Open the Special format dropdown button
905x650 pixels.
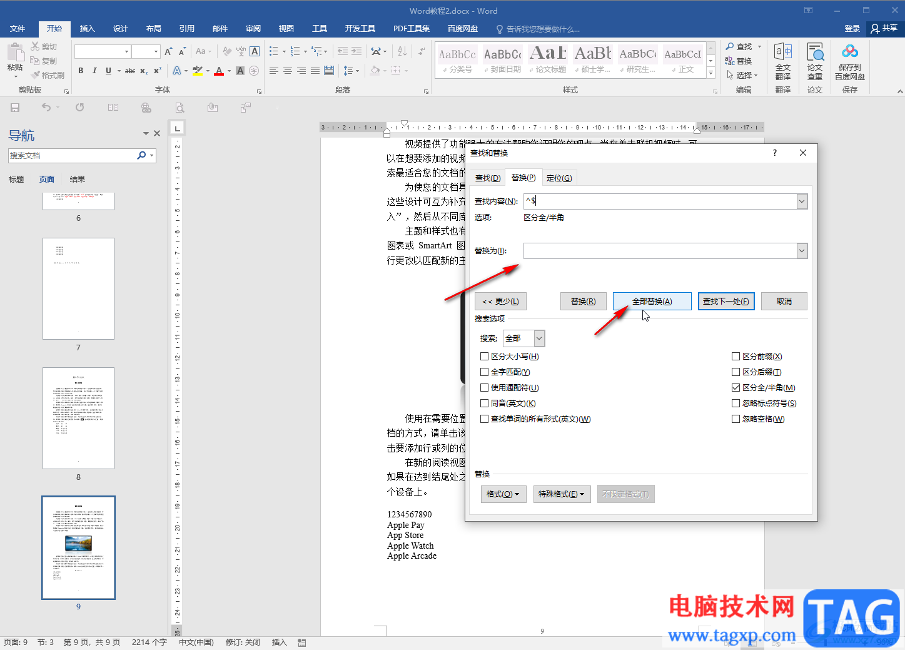coord(561,494)
